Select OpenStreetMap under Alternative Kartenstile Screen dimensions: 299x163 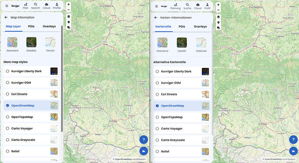182,106
